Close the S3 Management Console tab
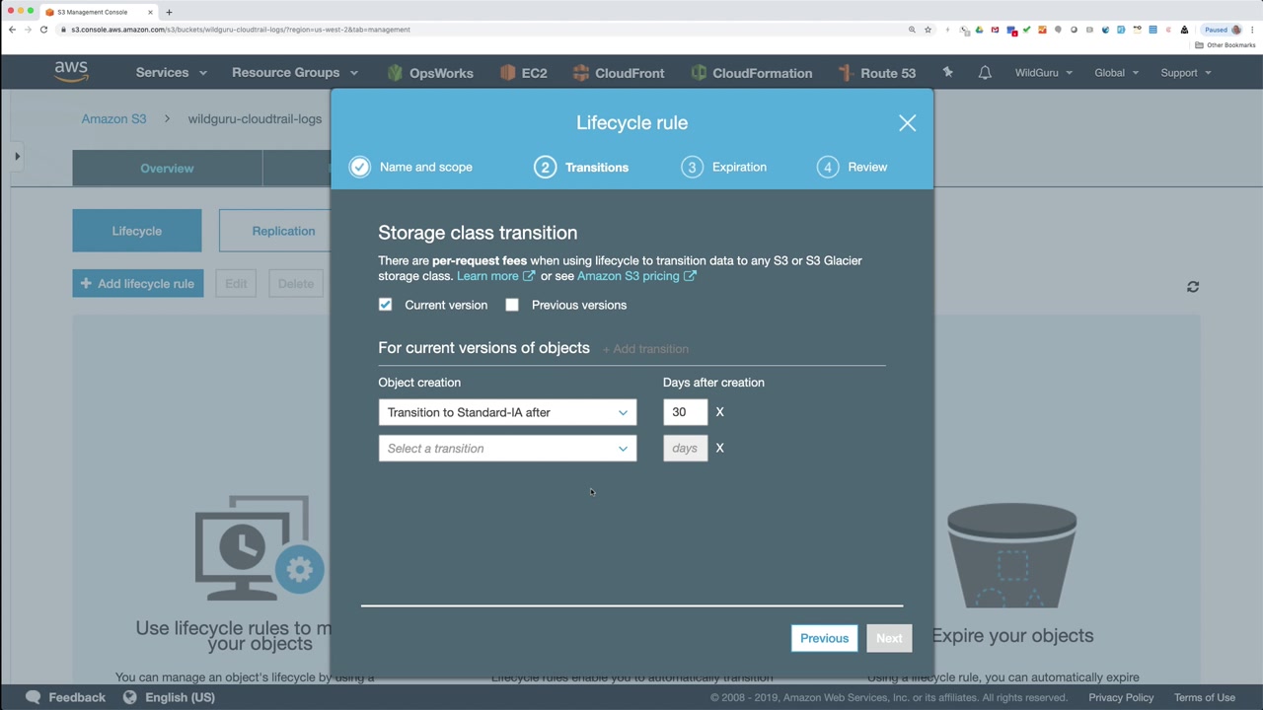This screenshot has height=710, width=1263. point(149,12)
